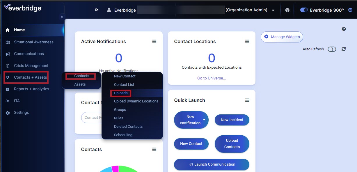357x172 pixels.
Task: Click the refresh arrows icon
Action: click(344, 49)
